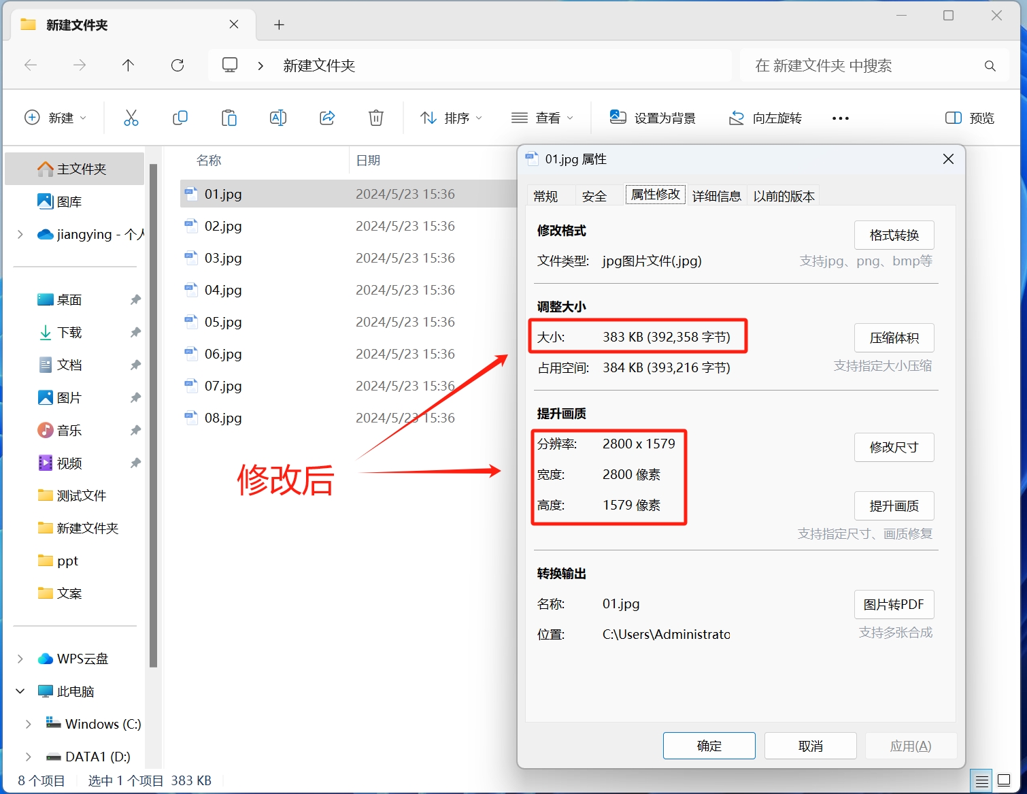Rename 01.jpg using rename icon
Image resolution: width=1027 pixels, height=794 pixels.
278,117
